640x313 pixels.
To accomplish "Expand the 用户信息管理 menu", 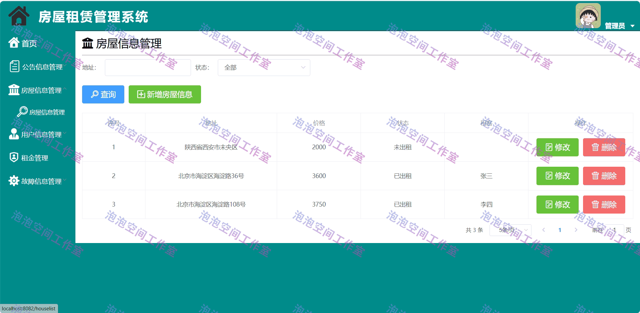I will [x=38, y=134].
